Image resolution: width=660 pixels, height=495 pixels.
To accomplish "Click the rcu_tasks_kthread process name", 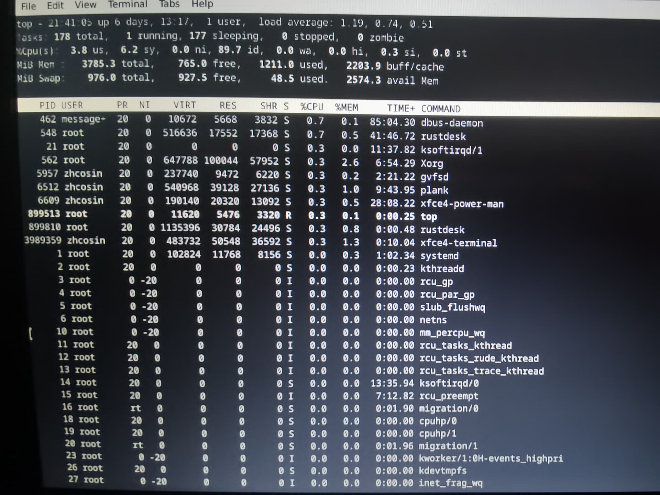I will click(x=465, y=345).
